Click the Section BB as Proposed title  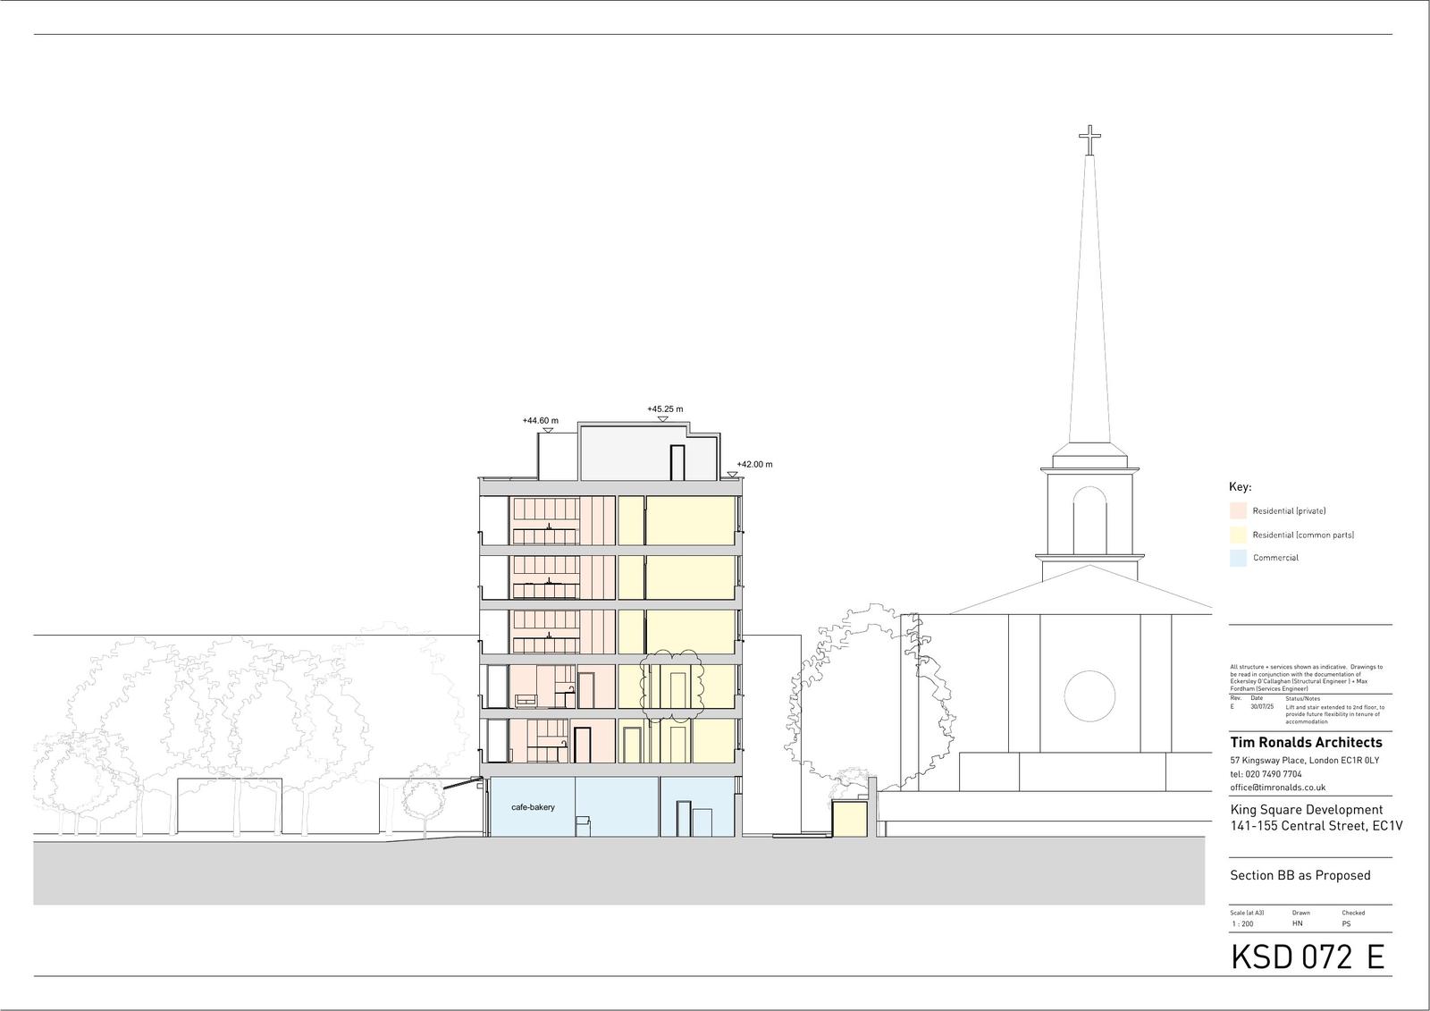1300,875
